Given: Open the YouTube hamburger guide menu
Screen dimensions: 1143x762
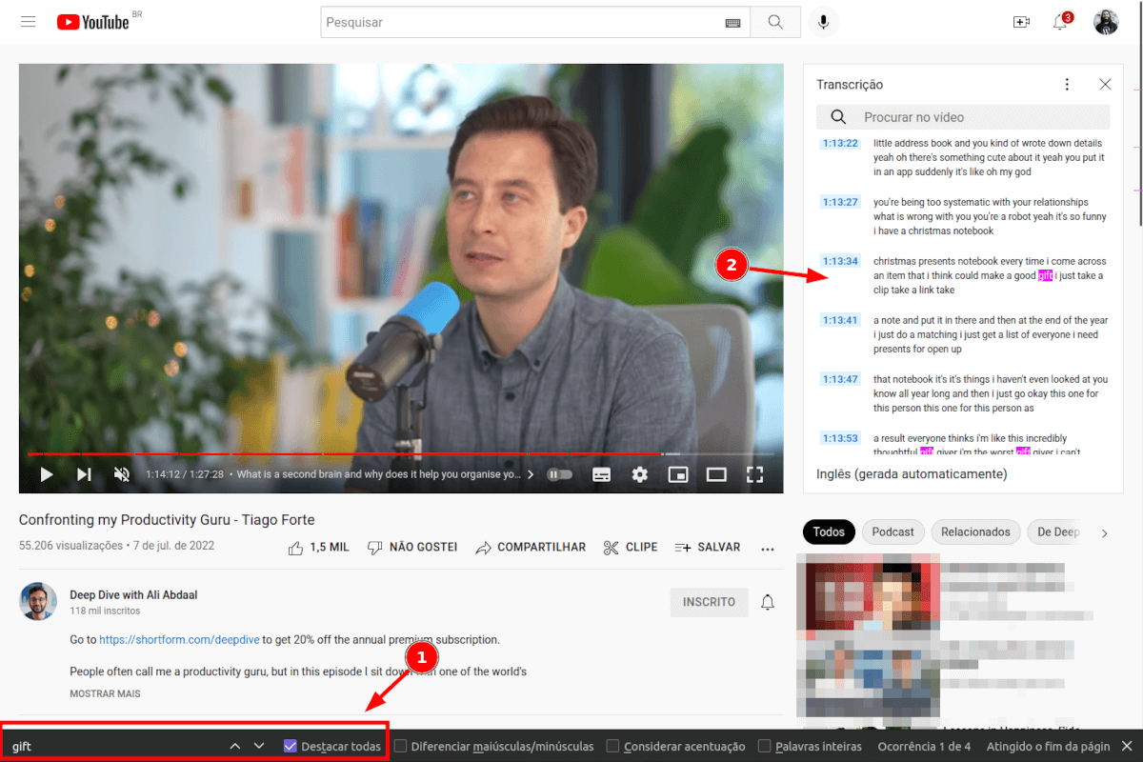Looking at the screenshot, I should point(29,22).
